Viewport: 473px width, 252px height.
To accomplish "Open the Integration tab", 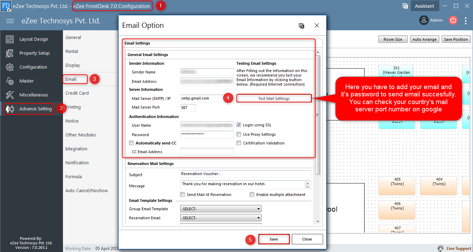I will coord(76,149).
